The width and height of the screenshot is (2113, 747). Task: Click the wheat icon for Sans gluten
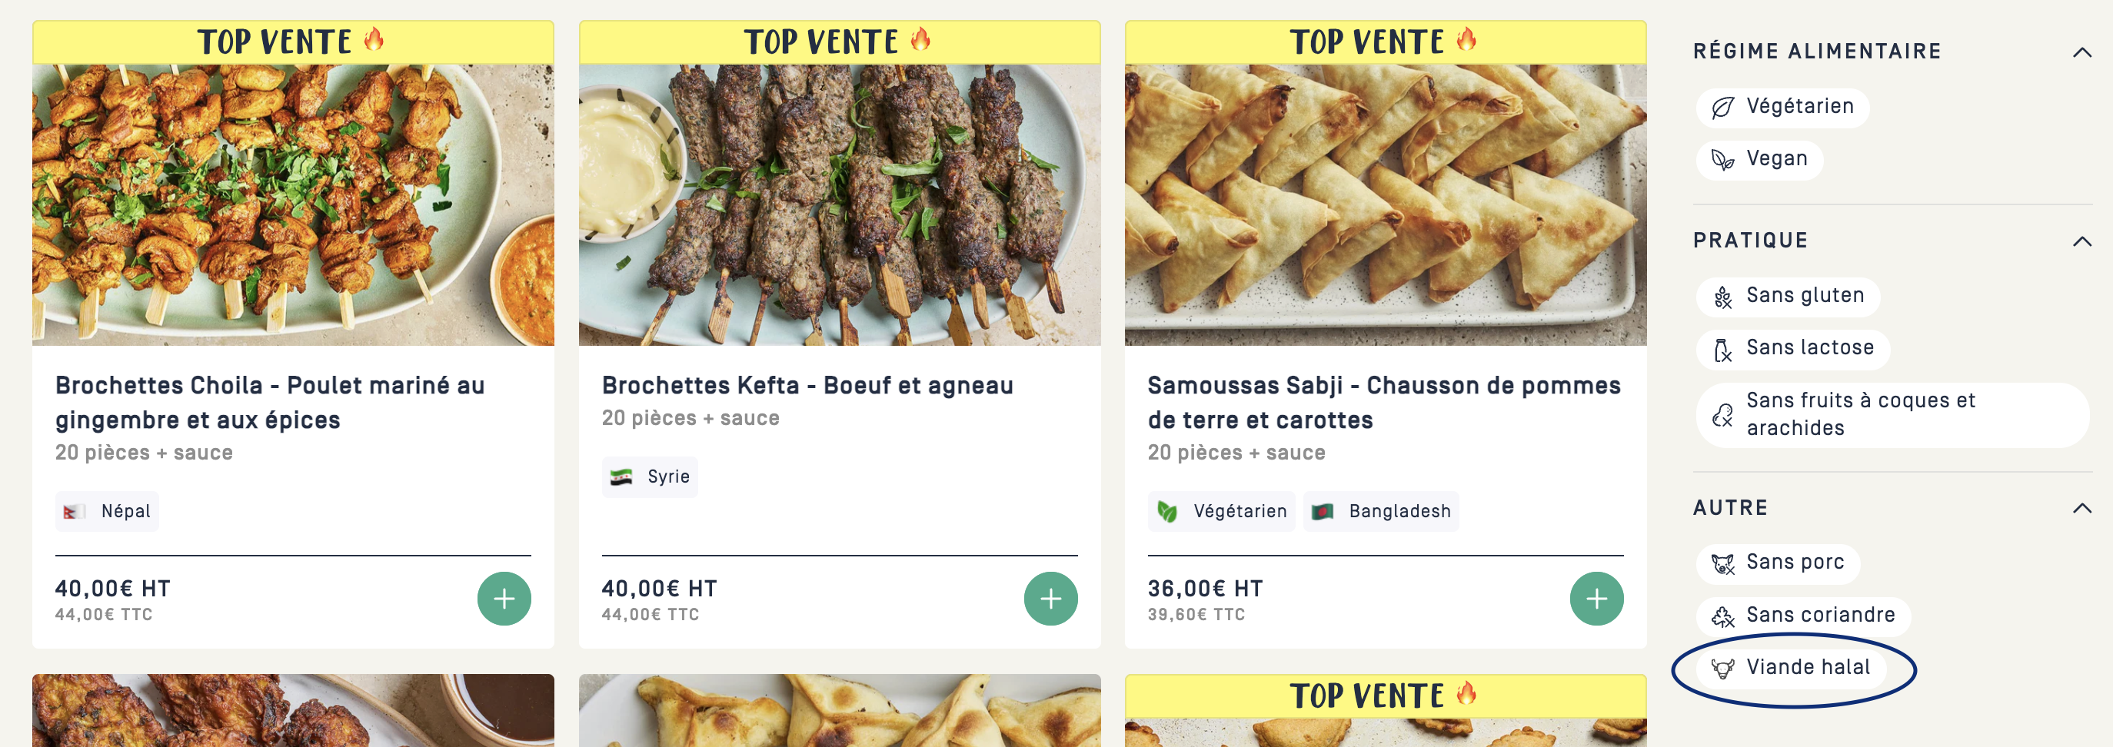[1722, 297]
